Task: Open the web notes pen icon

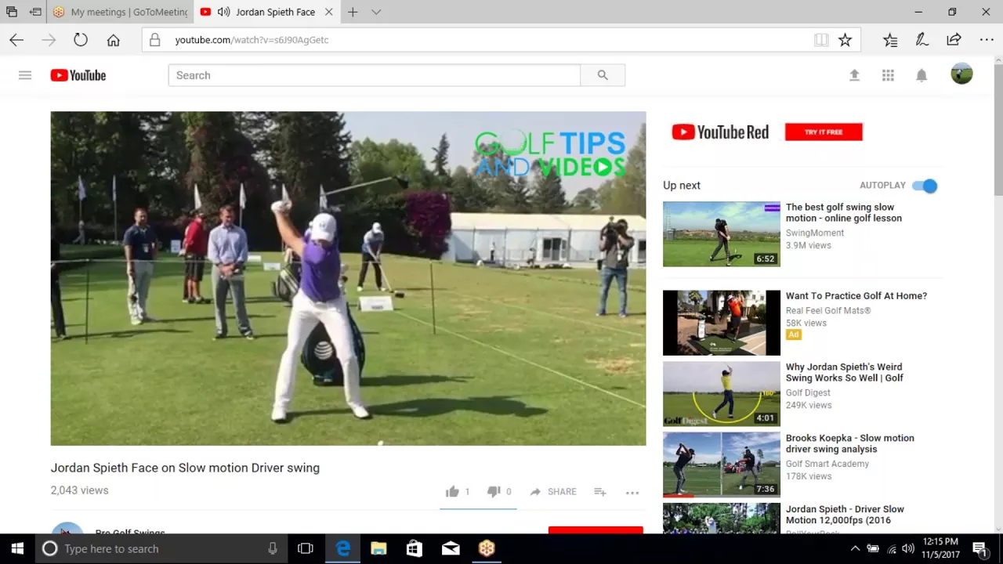Action: pyautogui.click(x=922, y=40)
